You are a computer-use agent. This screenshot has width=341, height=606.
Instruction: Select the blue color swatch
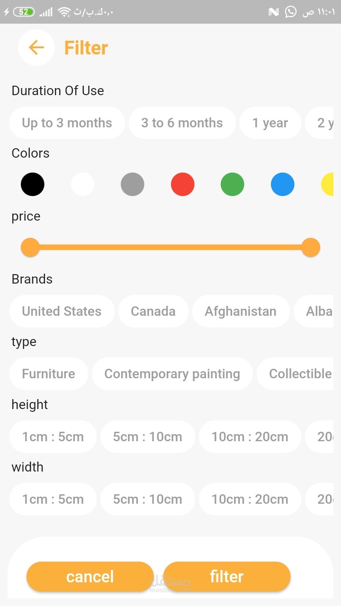coord(283,185)
